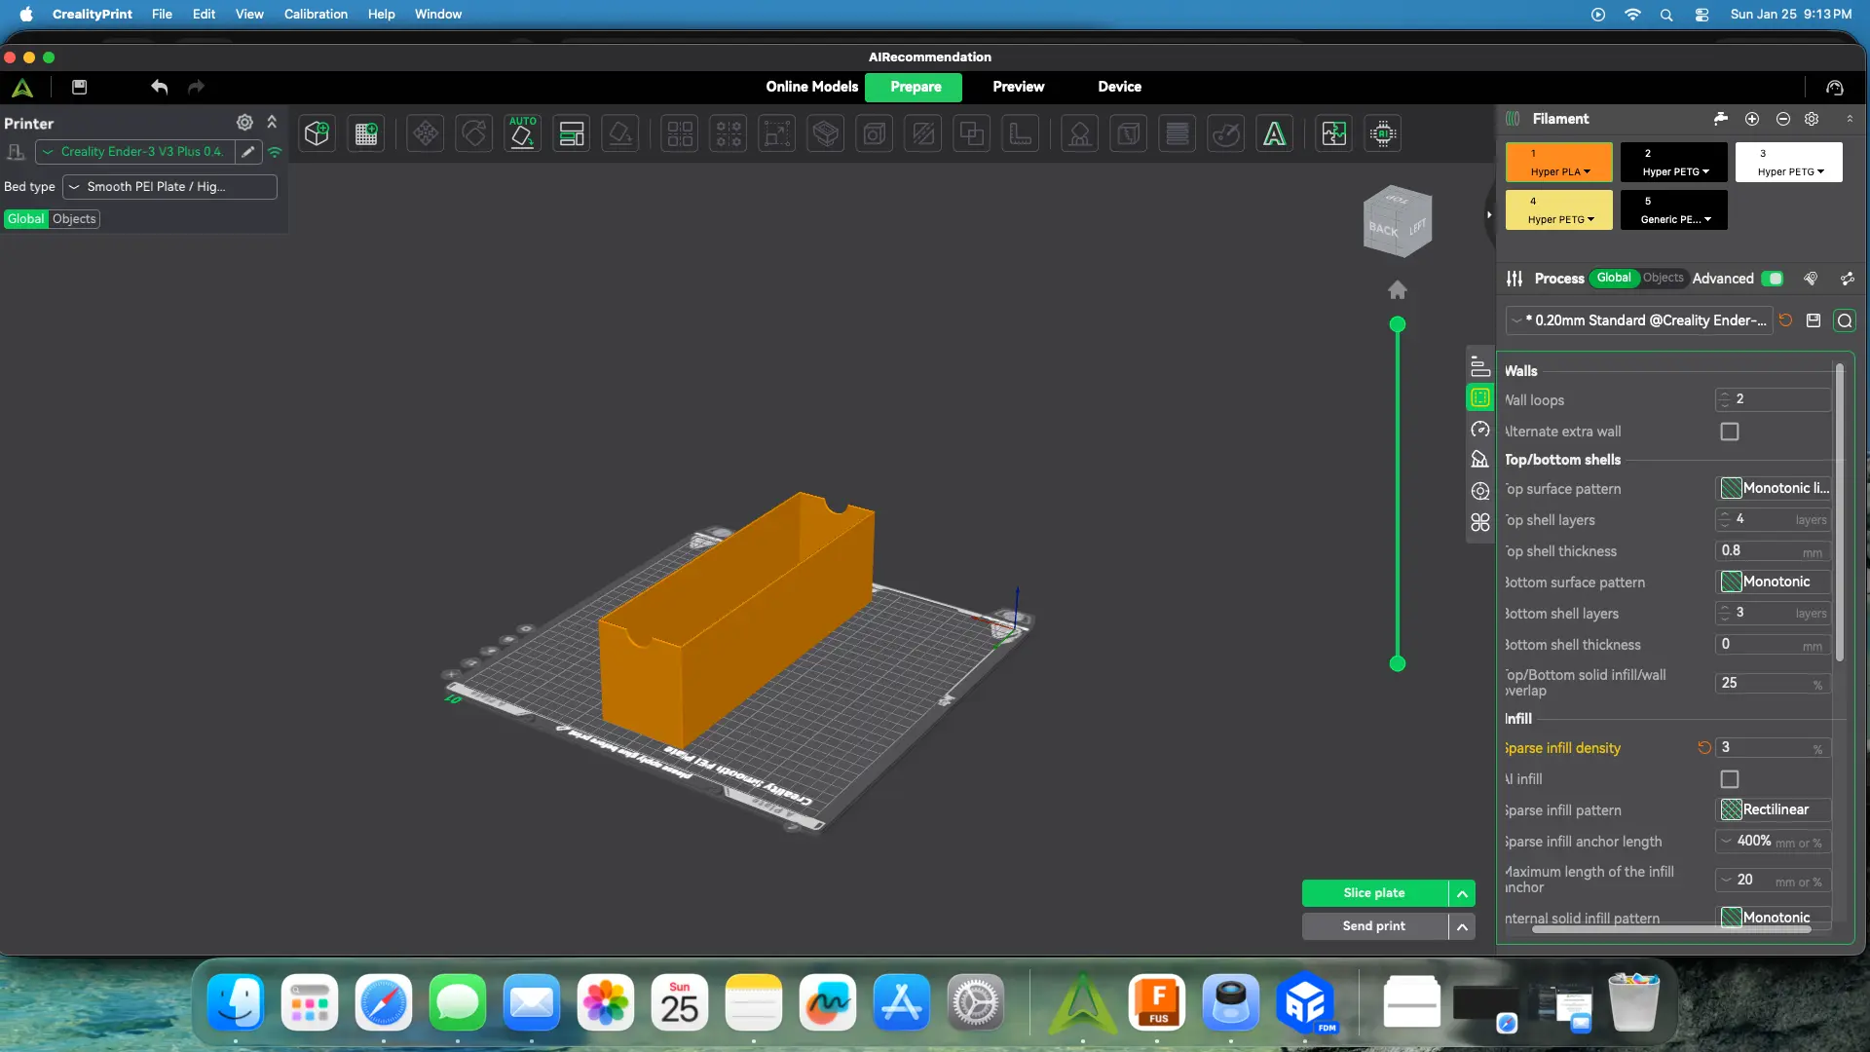Screen dimensions: 1870x1052
Task: Check the Alternate extra wall checkbox
Action: [x=1730, y=432]
